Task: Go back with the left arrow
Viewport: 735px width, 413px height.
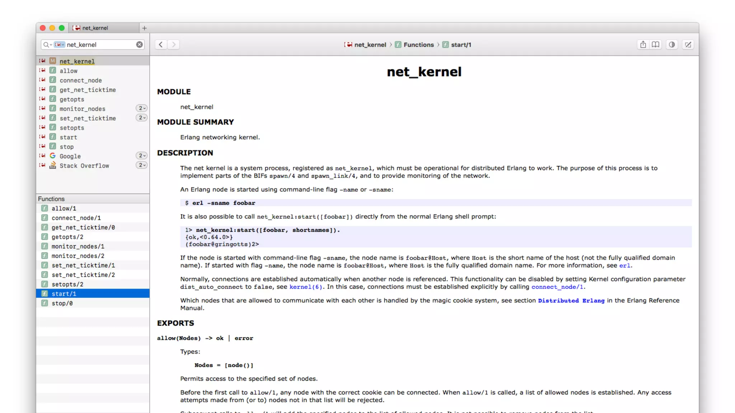Action: point(161,44)
